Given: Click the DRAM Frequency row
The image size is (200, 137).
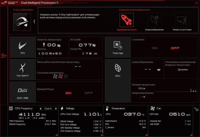Looking at the screenshot, I should [33, 124].
